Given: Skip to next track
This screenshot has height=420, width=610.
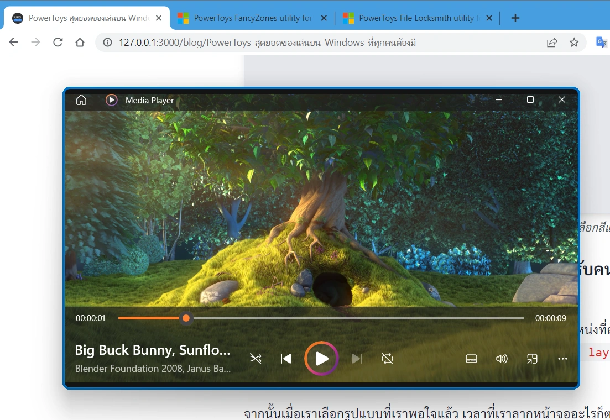Looking at the screenshot, I should coord(357,359).
